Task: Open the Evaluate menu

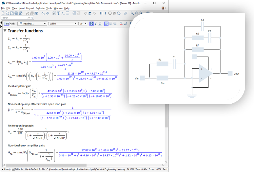Action: point(40,8)
